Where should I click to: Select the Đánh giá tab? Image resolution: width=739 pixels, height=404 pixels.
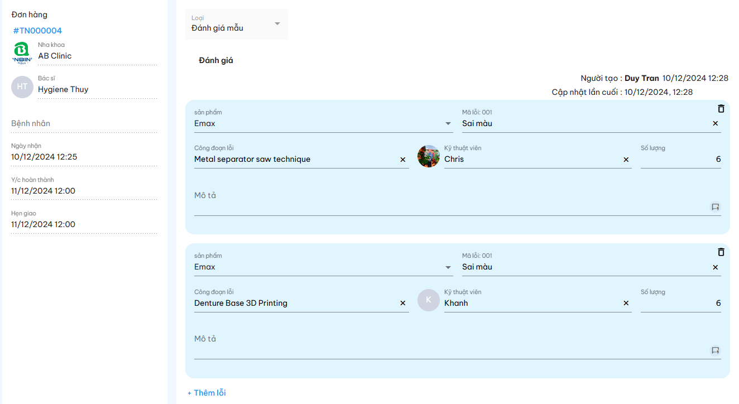pyautogui.click(x=216, y=60)
